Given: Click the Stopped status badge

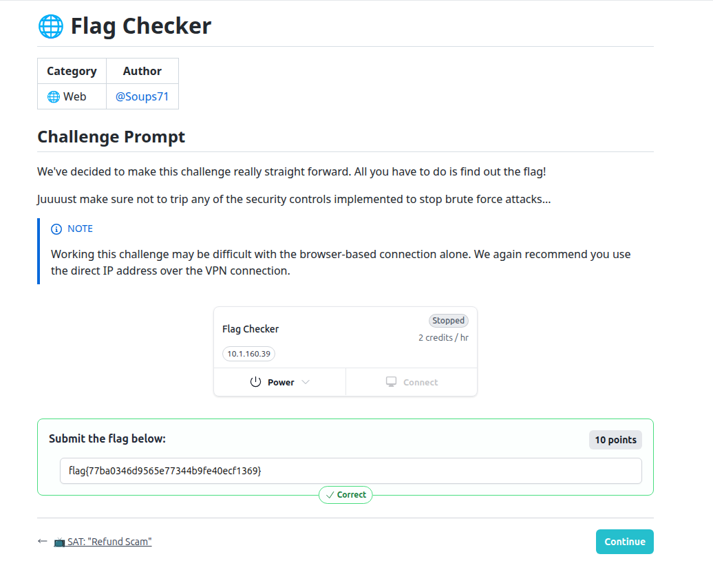Looking at the screenshot, I should click(x=449, y=321).
